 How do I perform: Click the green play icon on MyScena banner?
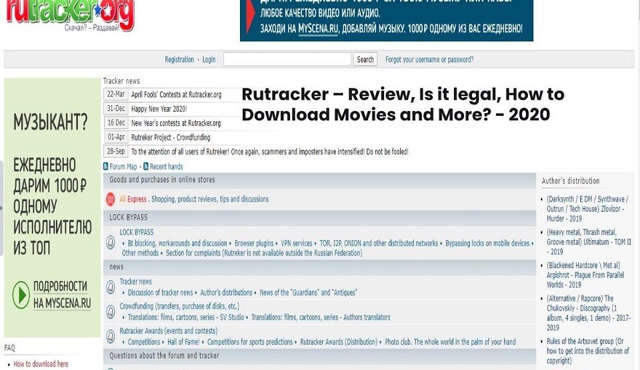click(x=21, y=294)
